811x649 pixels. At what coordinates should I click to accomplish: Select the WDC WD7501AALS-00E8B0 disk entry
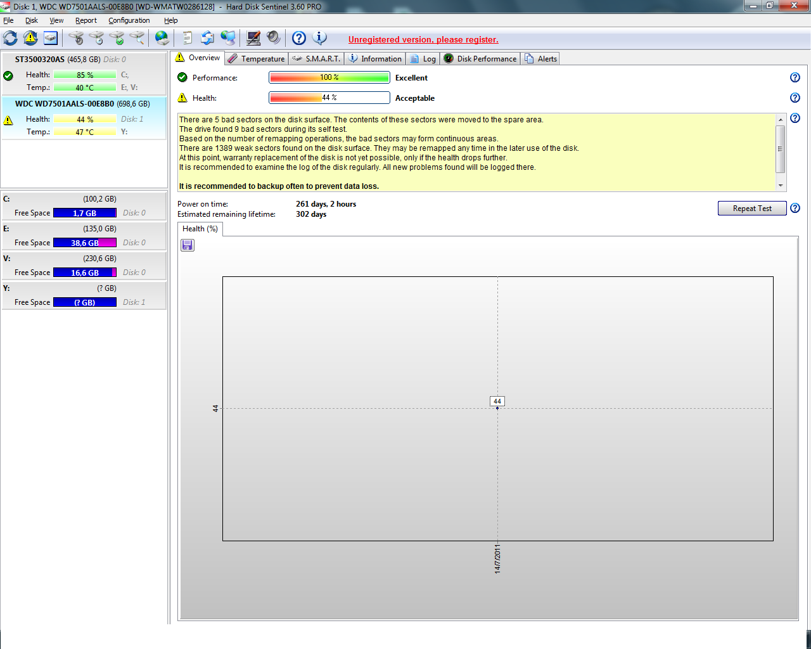[x=84, y=118]
